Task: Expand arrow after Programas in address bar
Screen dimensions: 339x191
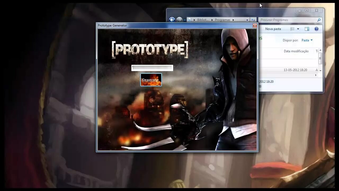Action: point(233,20)
